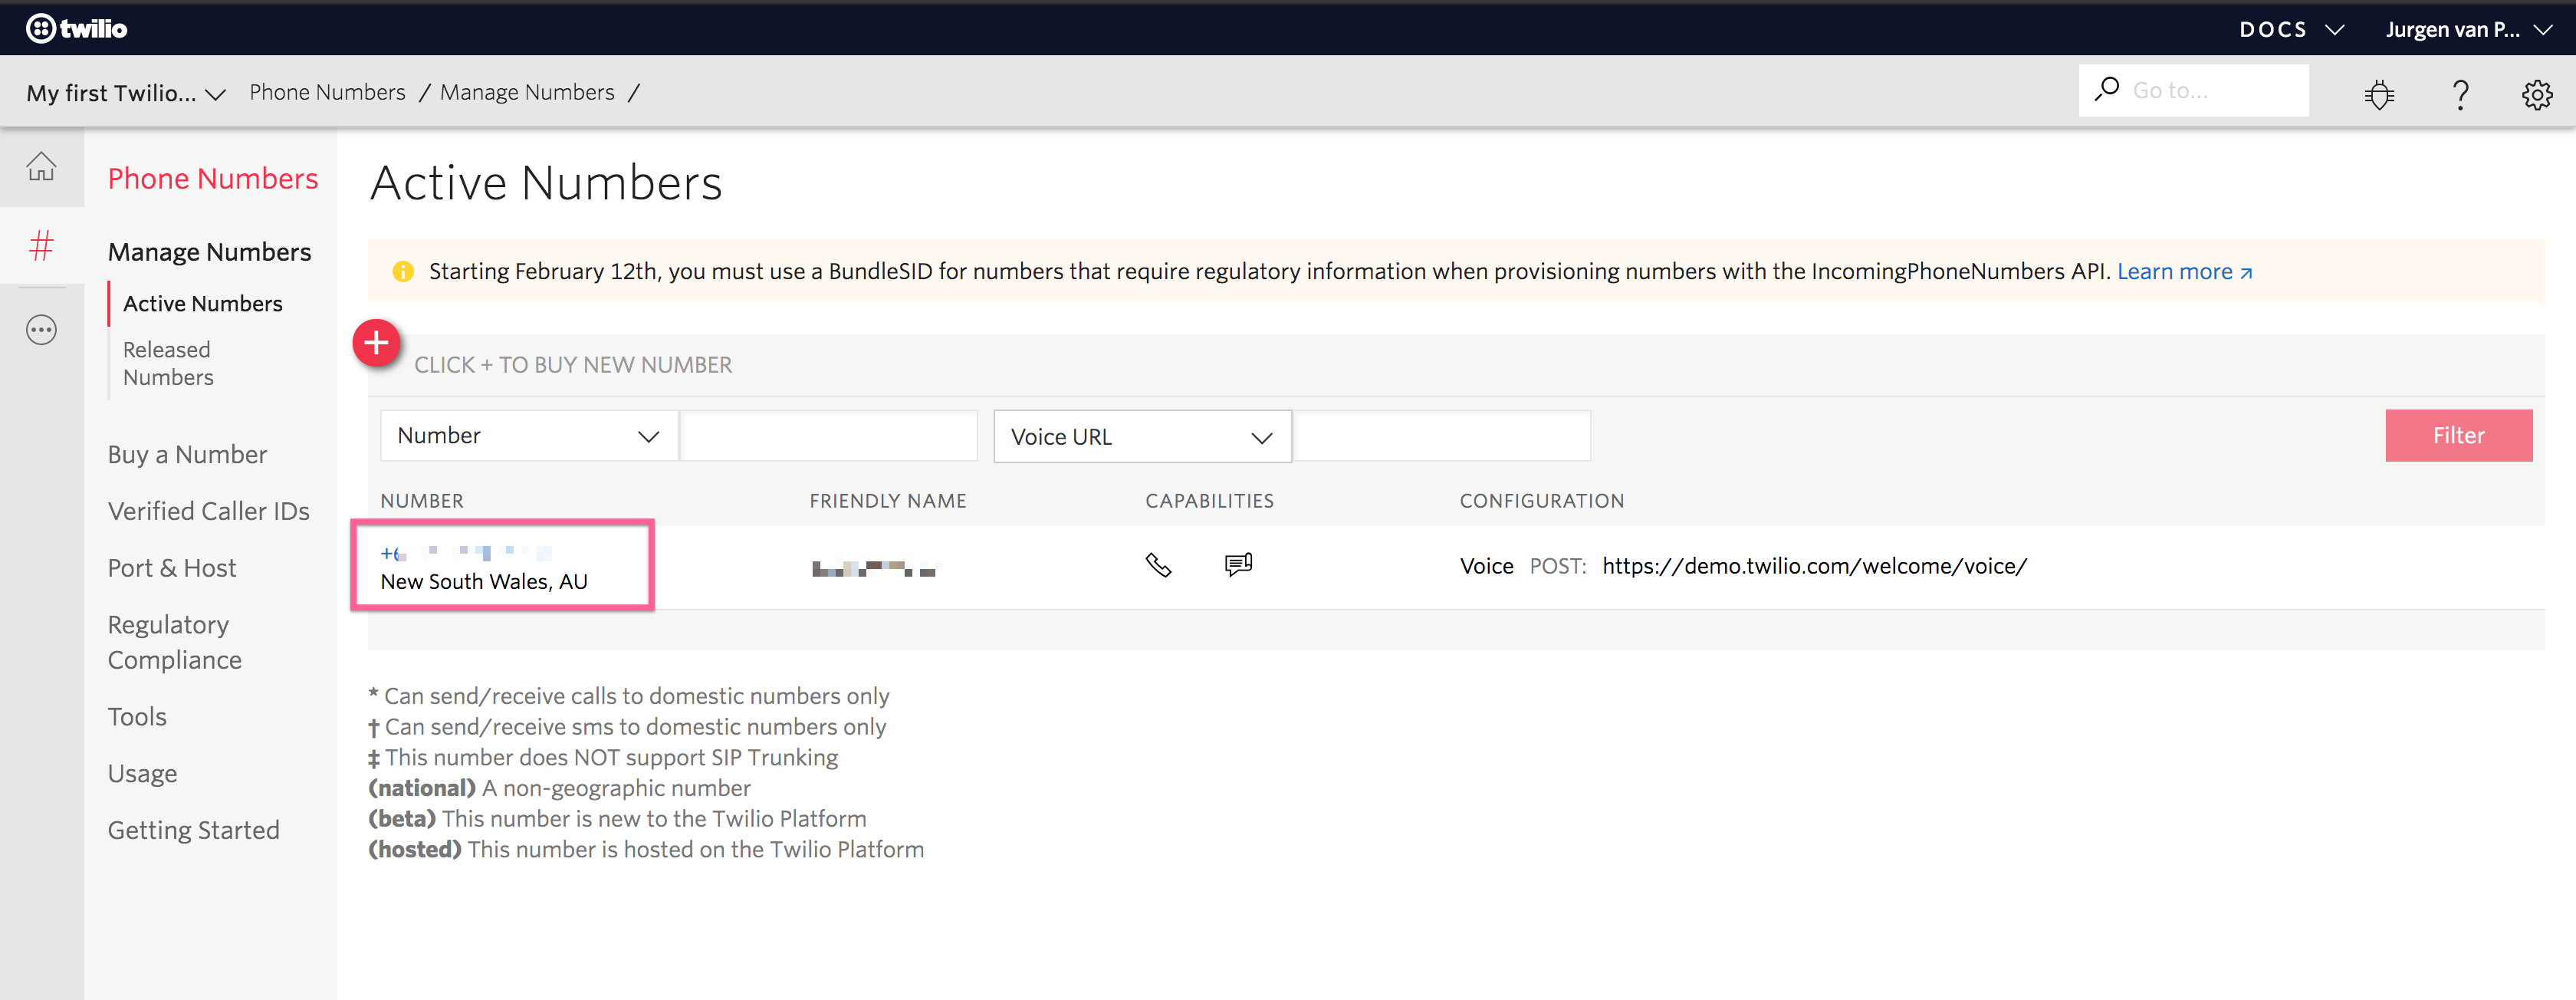Open the all products ellipsis icon
The height and width of the screenshot is (1000, 2576).
(41, 329)
